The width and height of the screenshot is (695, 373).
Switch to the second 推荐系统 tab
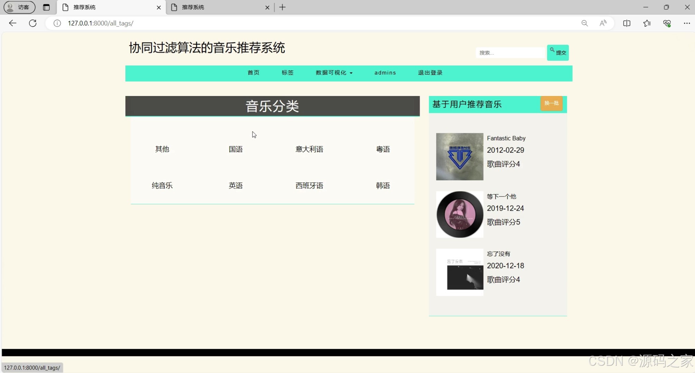click(207, 7)
